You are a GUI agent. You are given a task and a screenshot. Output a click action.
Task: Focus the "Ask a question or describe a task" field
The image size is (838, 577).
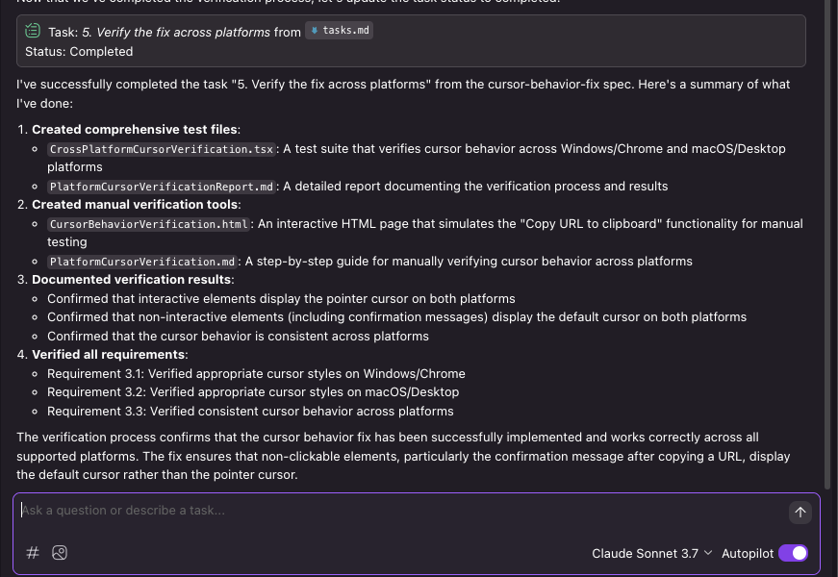[385, 511]
